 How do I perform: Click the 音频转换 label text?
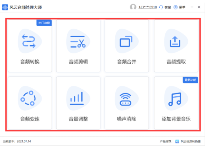[30, 62]
